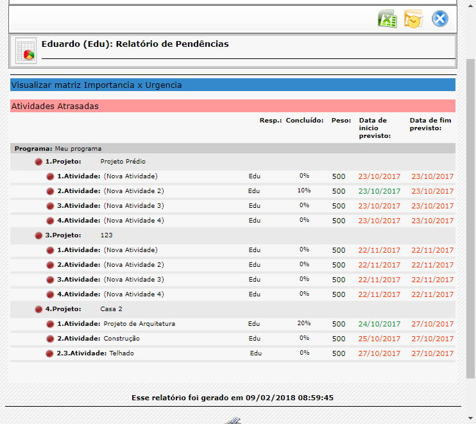
Task: Click the Concluído column header
Action: coord(305,121)
